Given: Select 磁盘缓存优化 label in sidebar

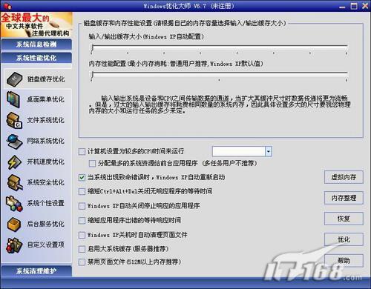Looking at the screenshot, I should click(46, 79).
